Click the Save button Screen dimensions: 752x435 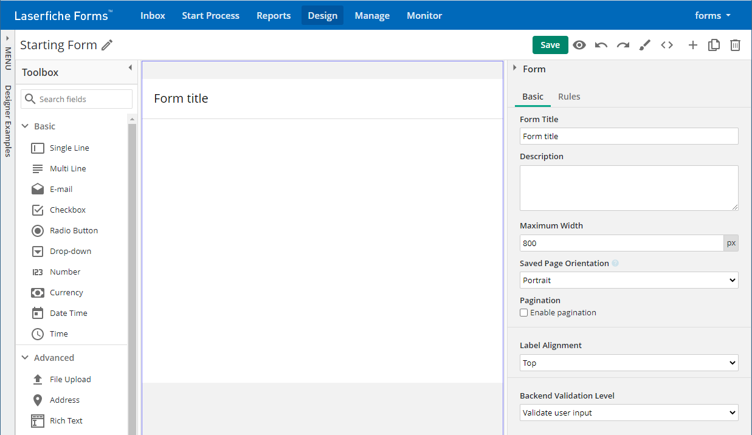[550, 45]
